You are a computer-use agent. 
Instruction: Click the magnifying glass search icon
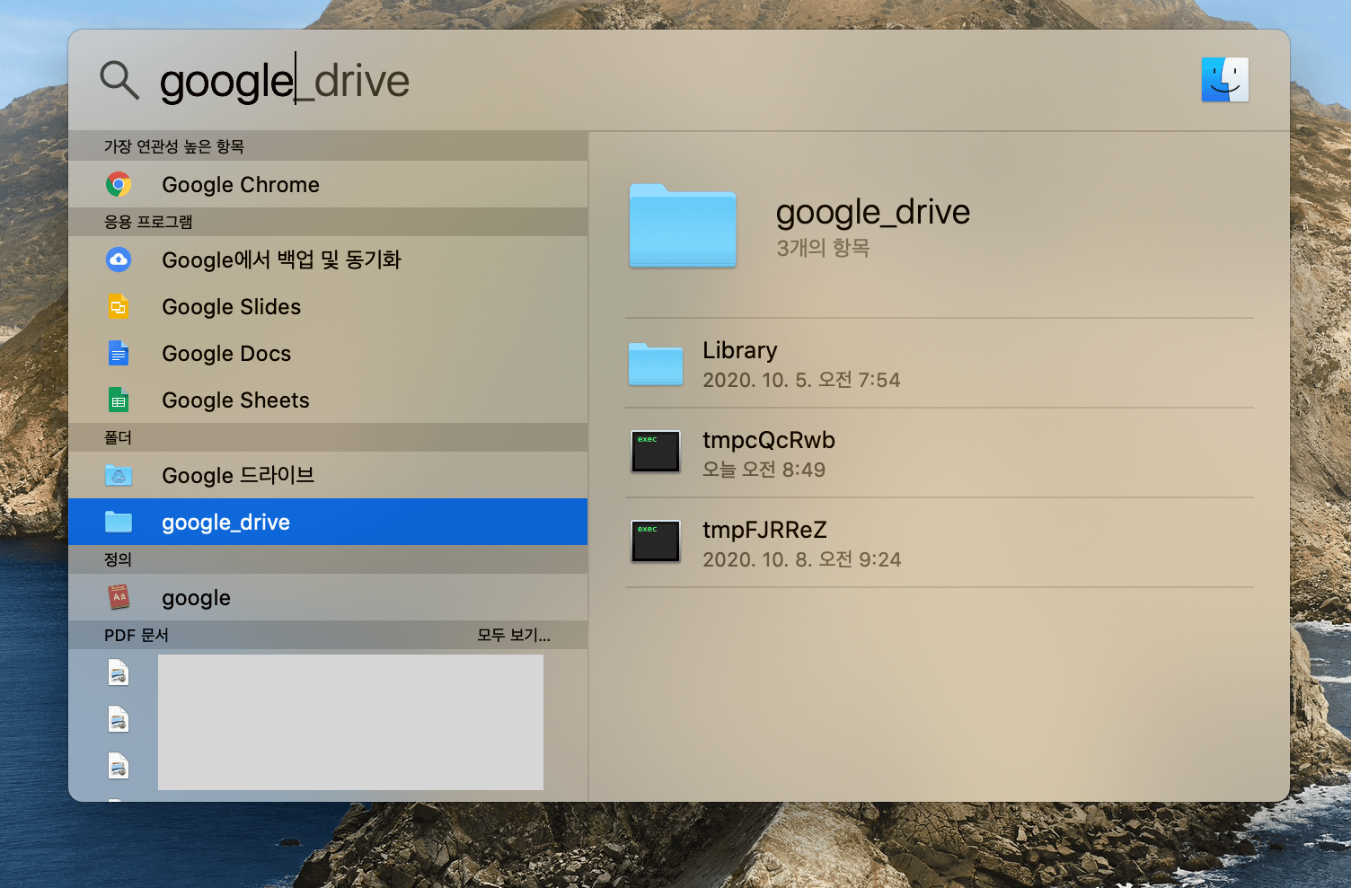coord(119,80)
